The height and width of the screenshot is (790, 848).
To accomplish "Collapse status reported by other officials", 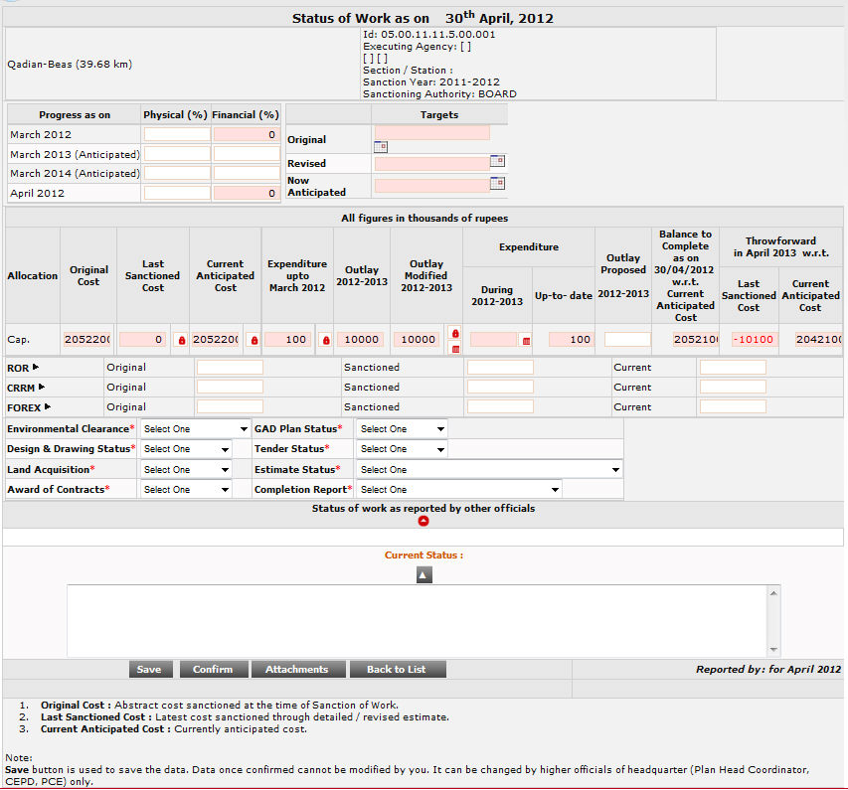I will coord(424,520).
